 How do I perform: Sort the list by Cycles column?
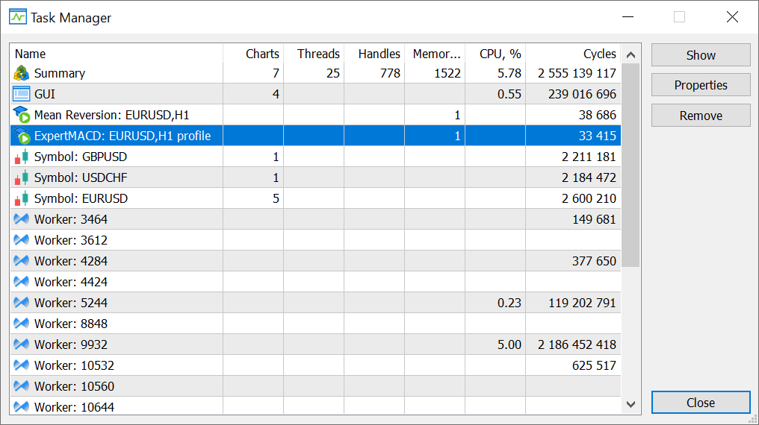572,54
